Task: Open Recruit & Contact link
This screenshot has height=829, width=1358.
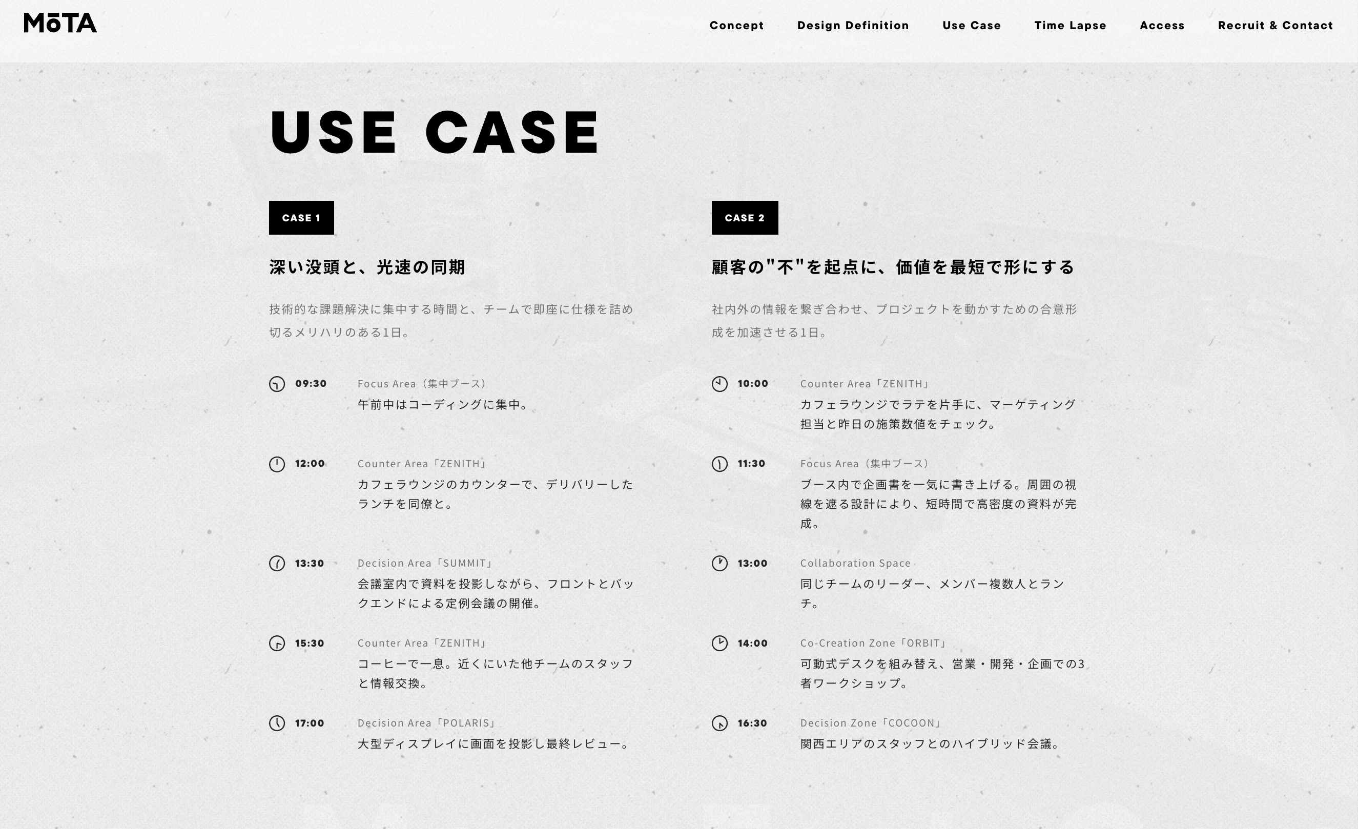Action: (1275, 25)
